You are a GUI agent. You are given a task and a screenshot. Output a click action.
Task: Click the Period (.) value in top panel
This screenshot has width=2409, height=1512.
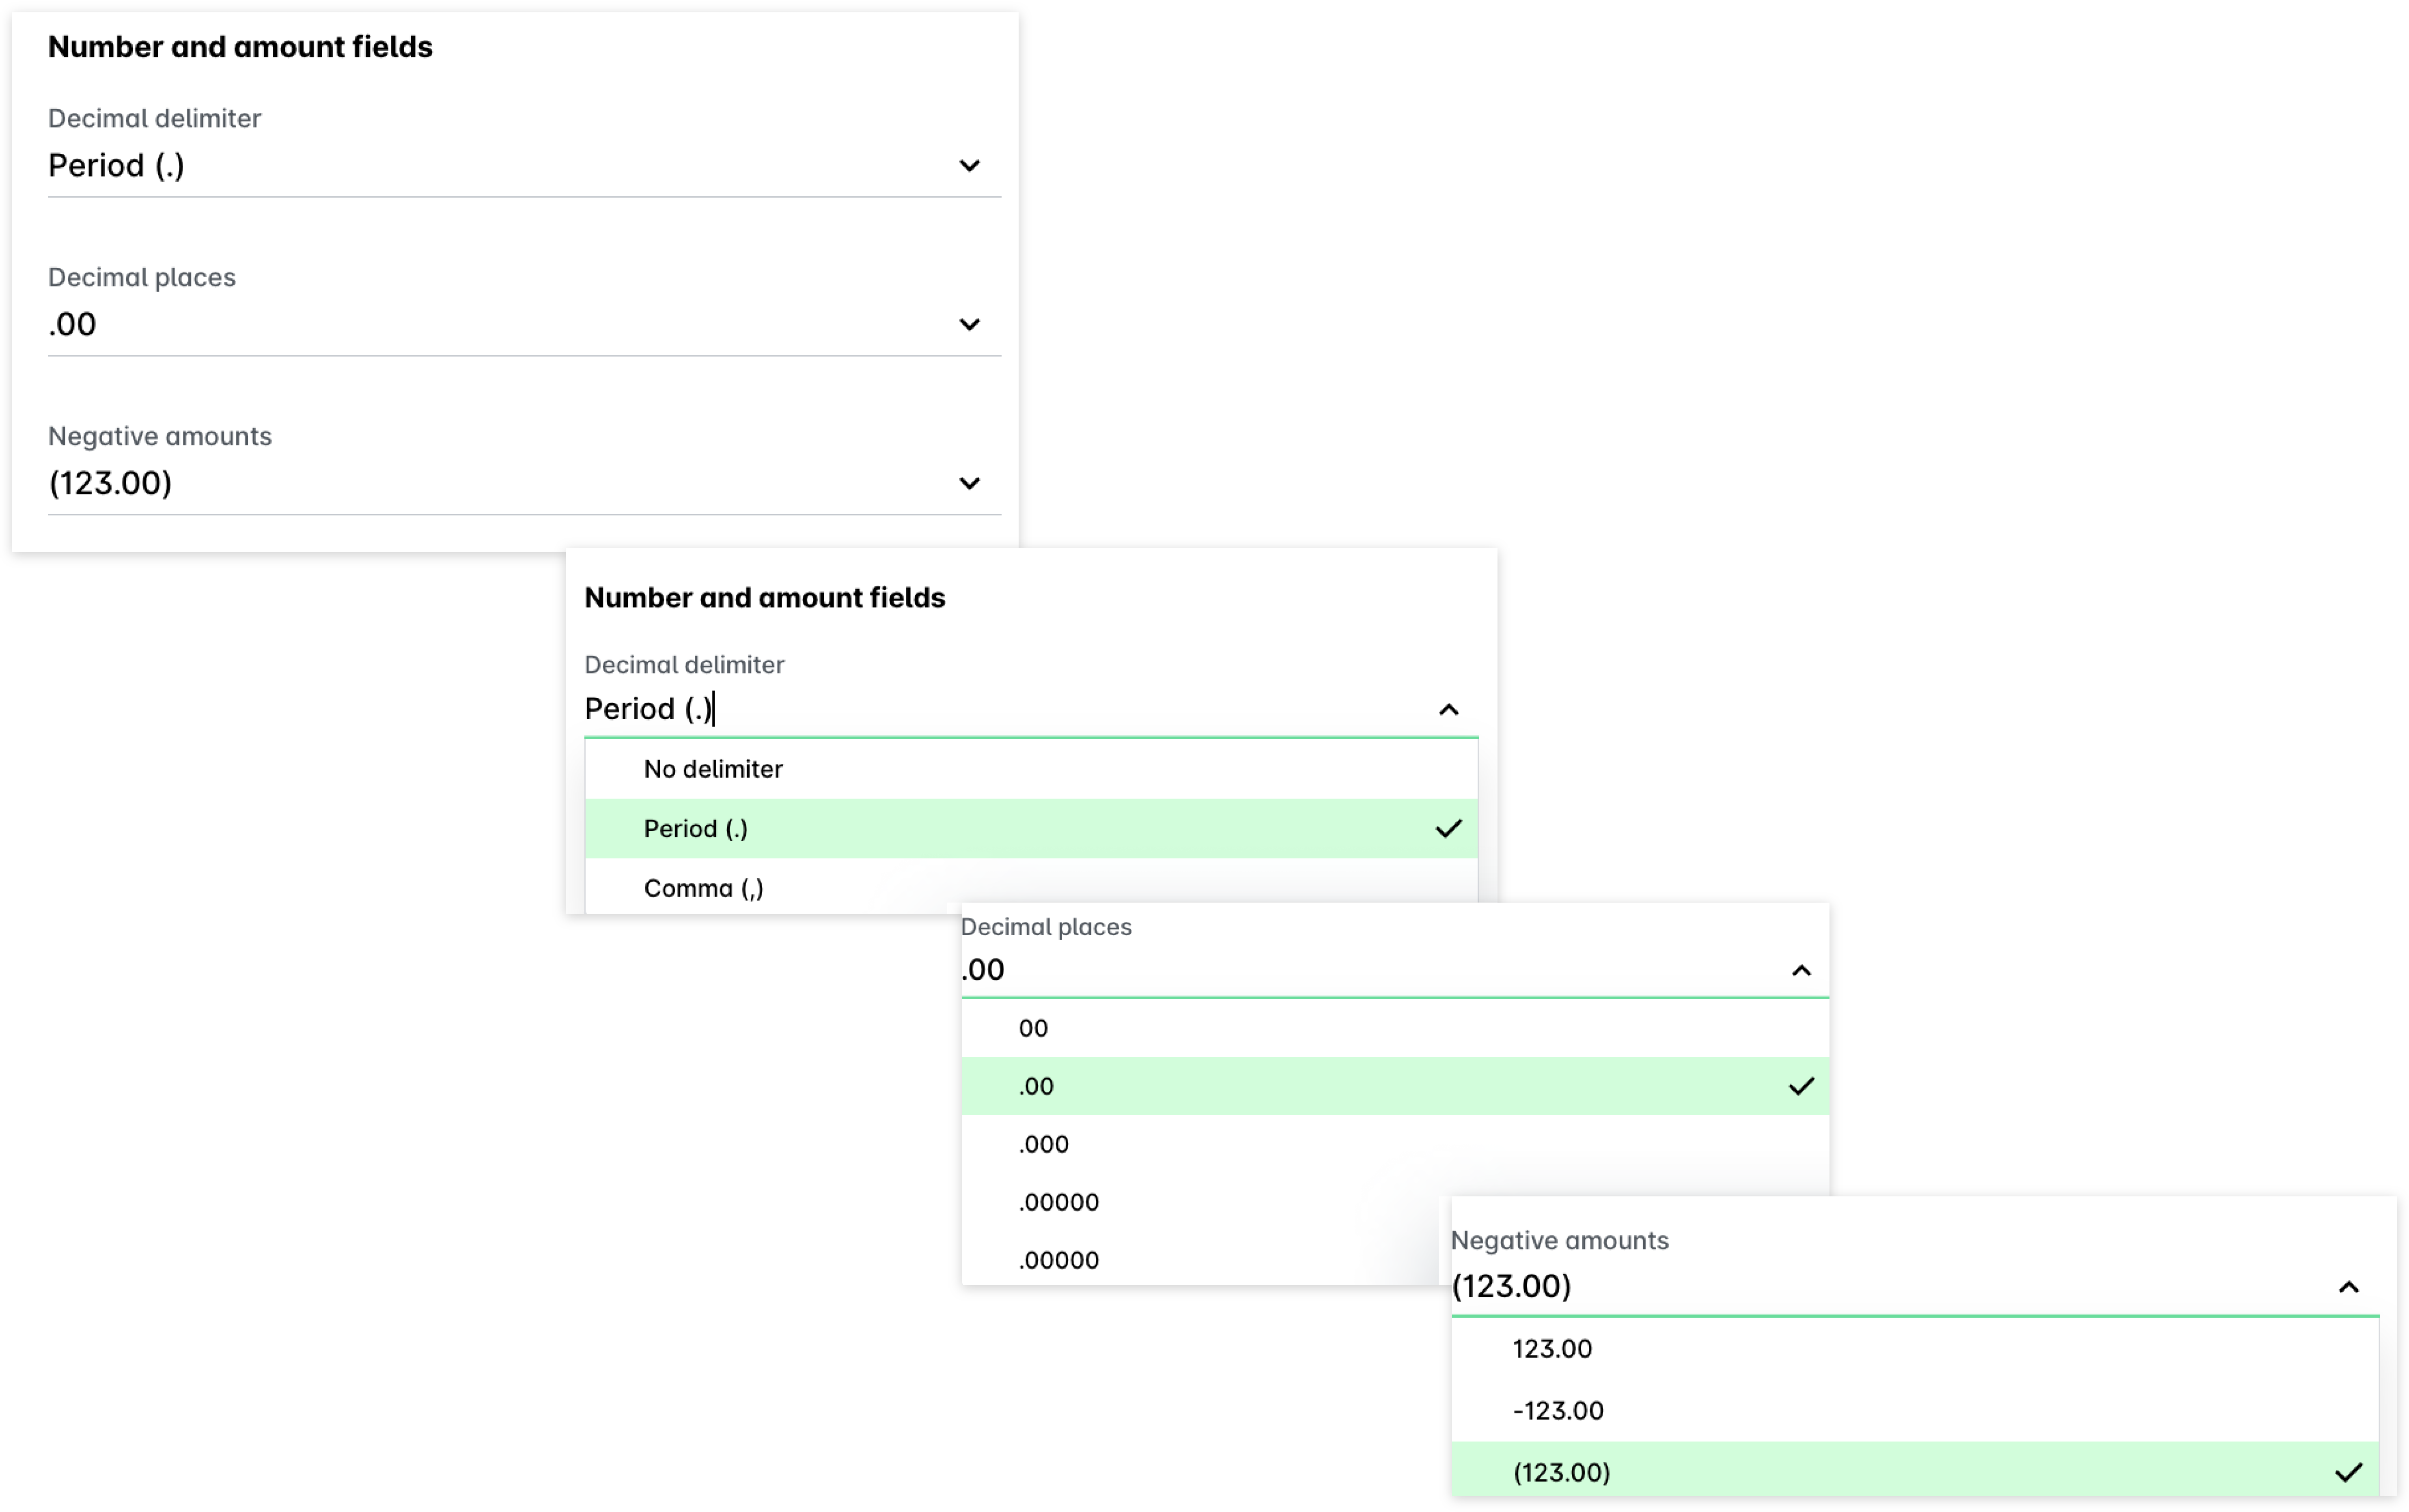coord(116,166)
